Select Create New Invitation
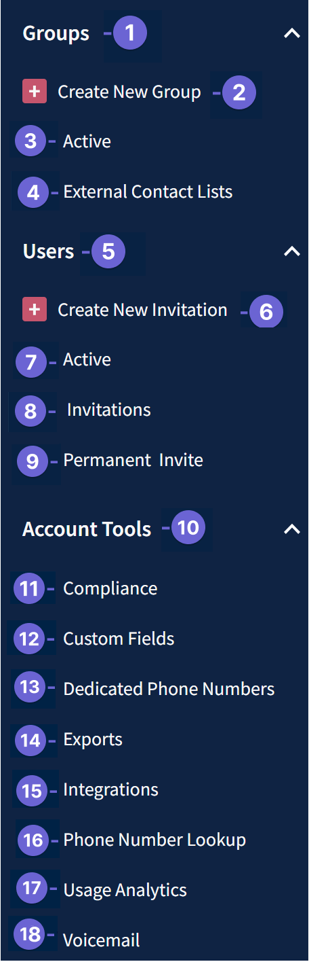 coord(142,310)
